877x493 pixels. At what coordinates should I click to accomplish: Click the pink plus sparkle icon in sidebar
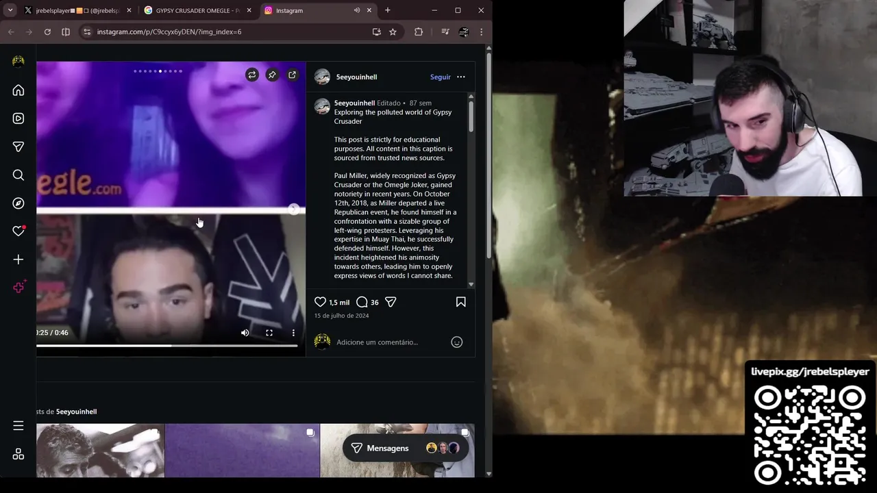pyautogui.click(x=19, y=287)
